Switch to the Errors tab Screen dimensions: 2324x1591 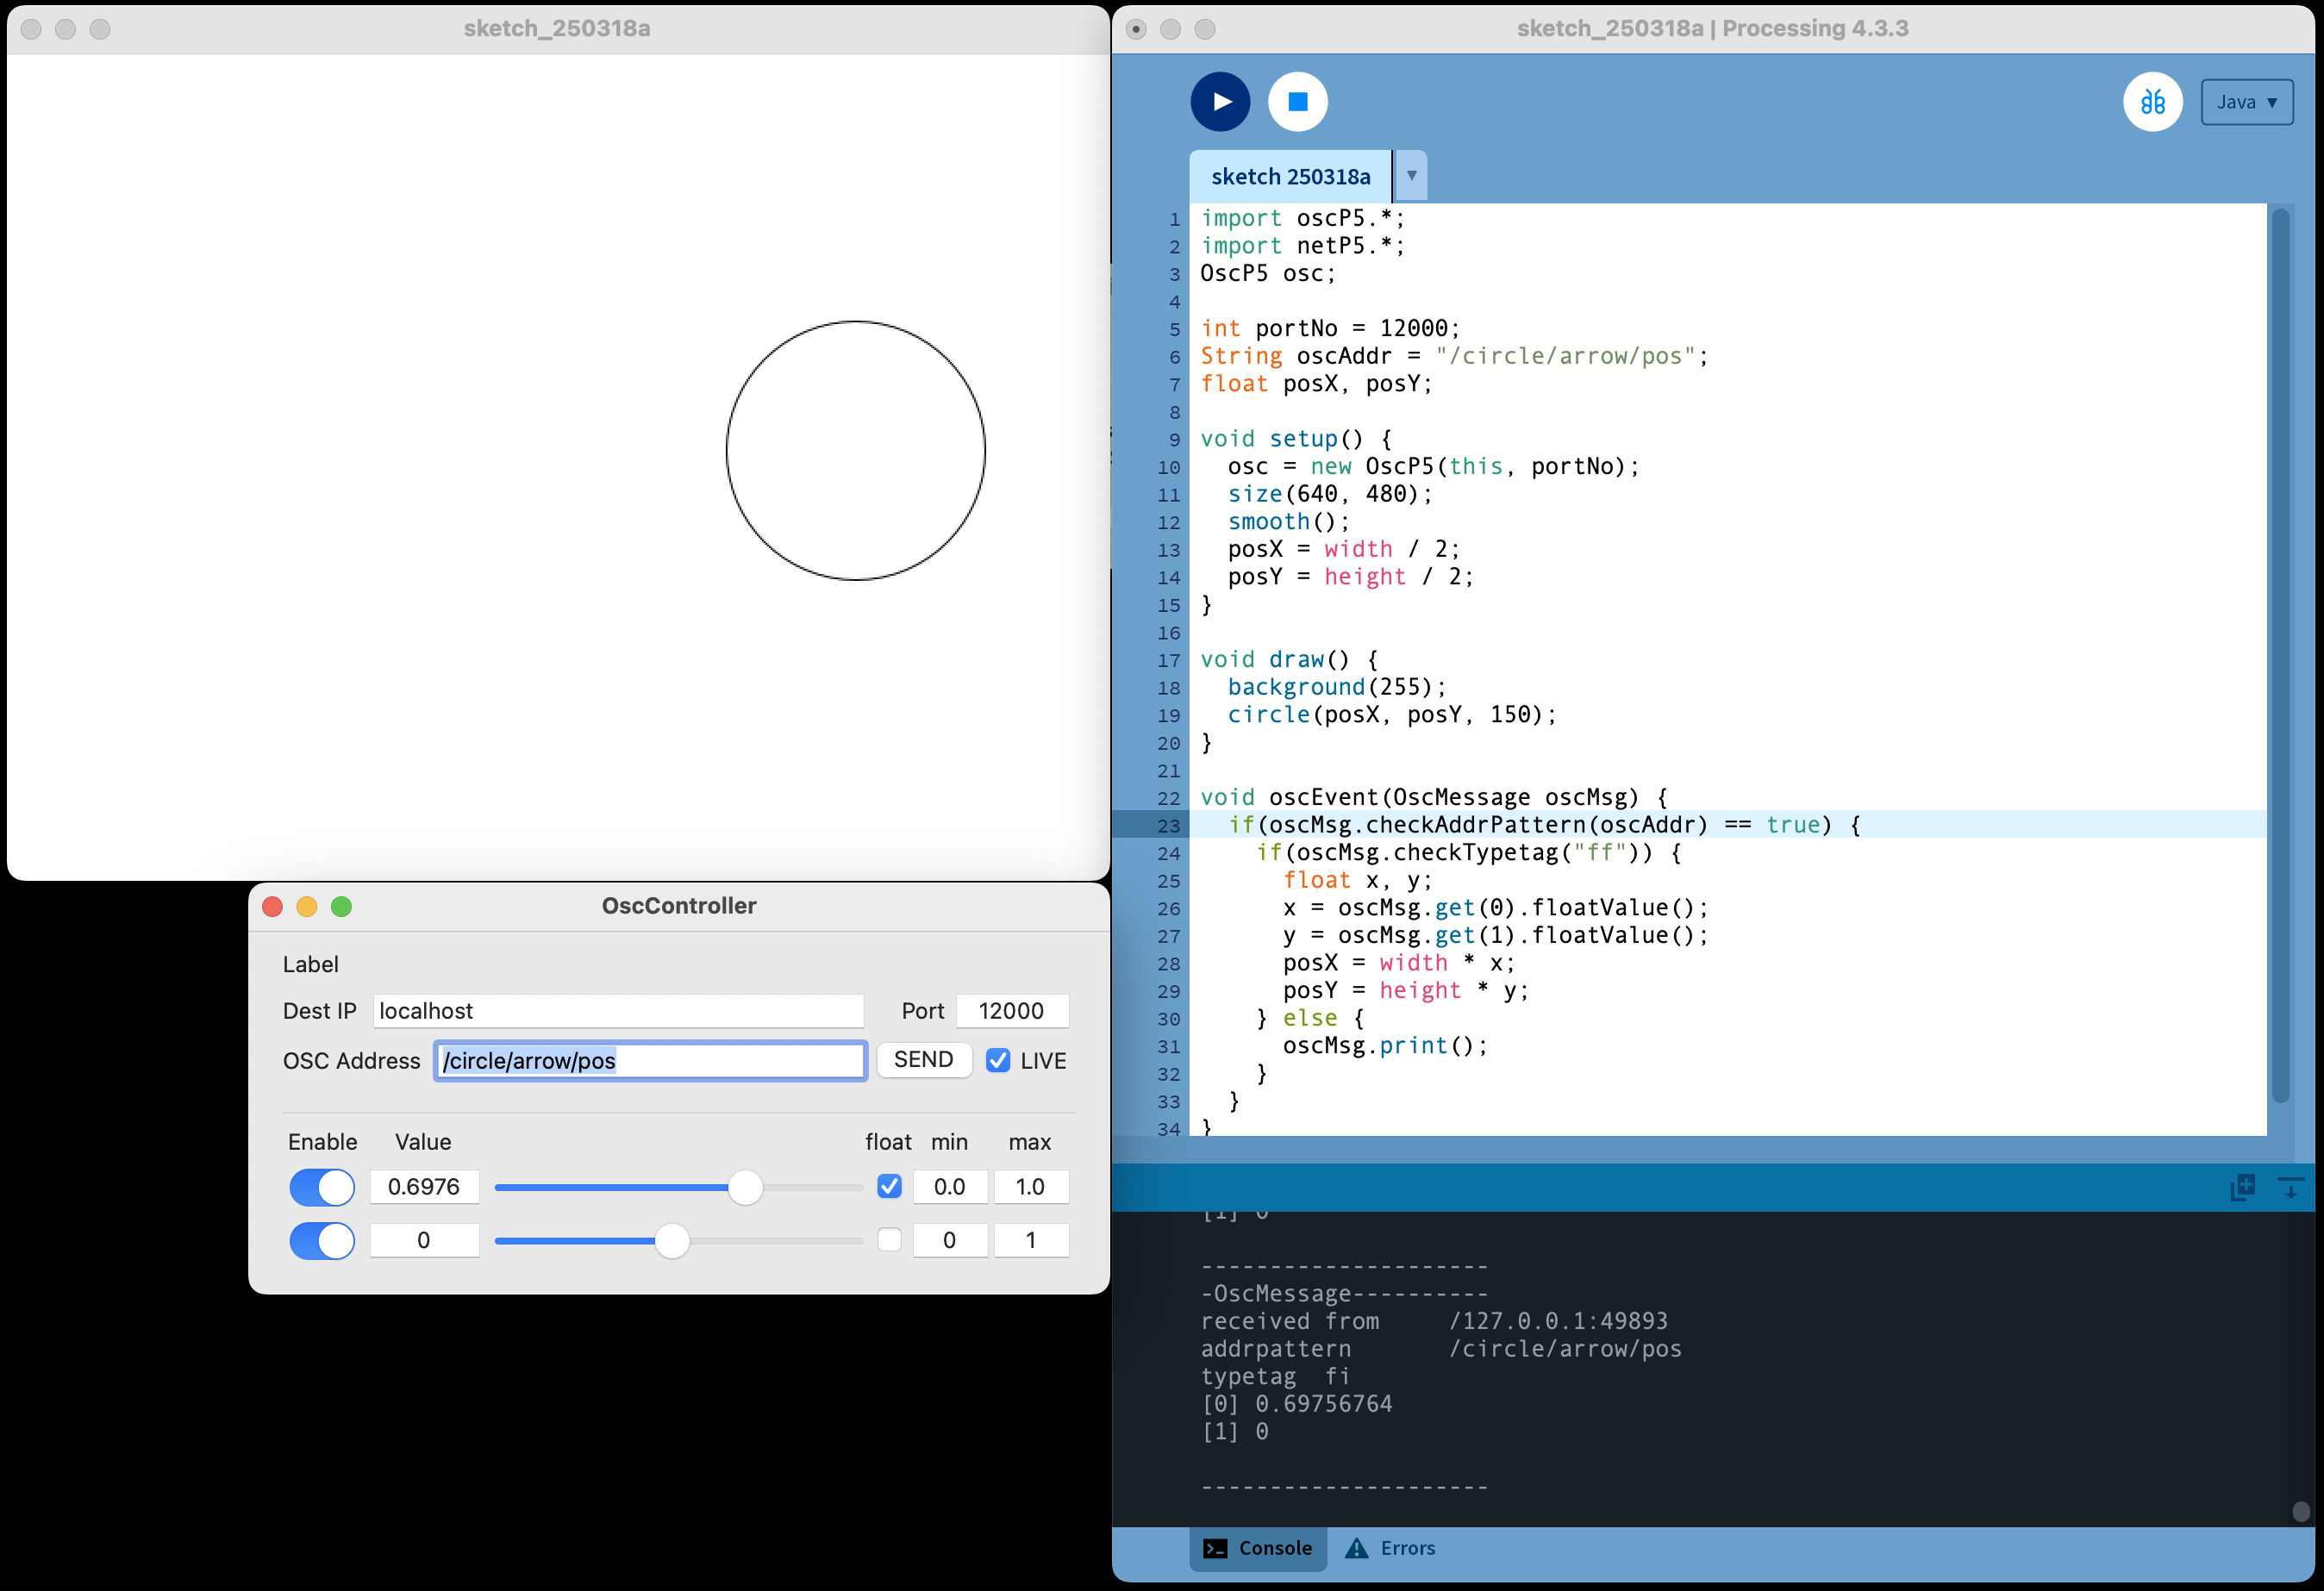pos(1390,1548)
